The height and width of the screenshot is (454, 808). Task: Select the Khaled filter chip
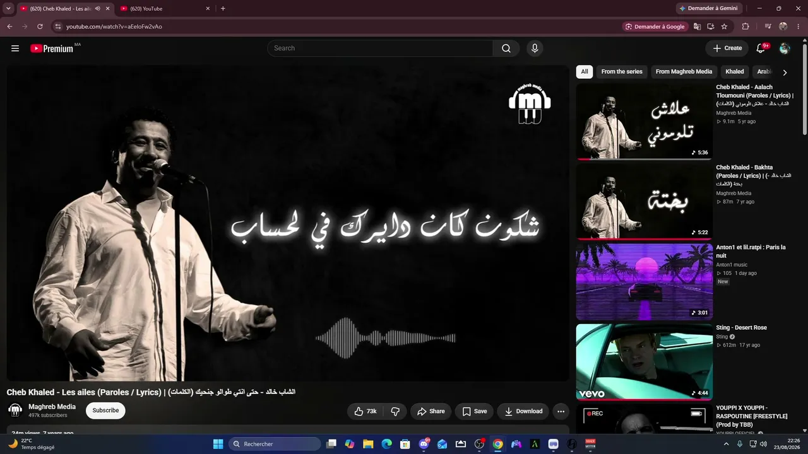tap(735, 72)
